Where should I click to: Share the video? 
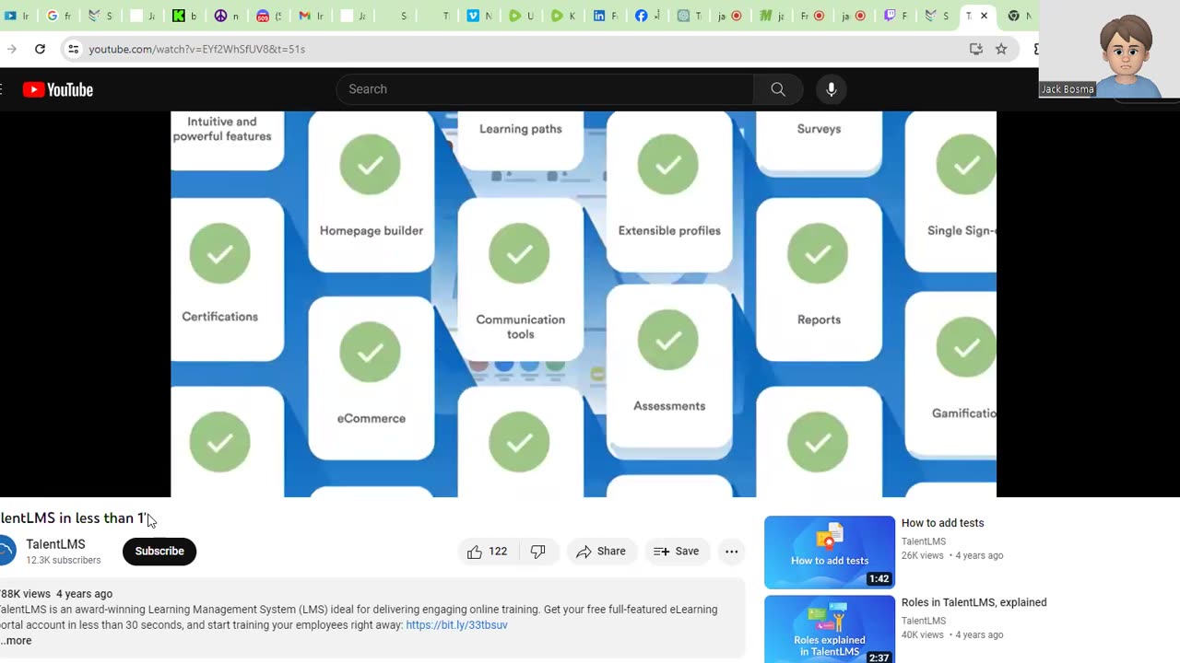[x=601, y=552]
